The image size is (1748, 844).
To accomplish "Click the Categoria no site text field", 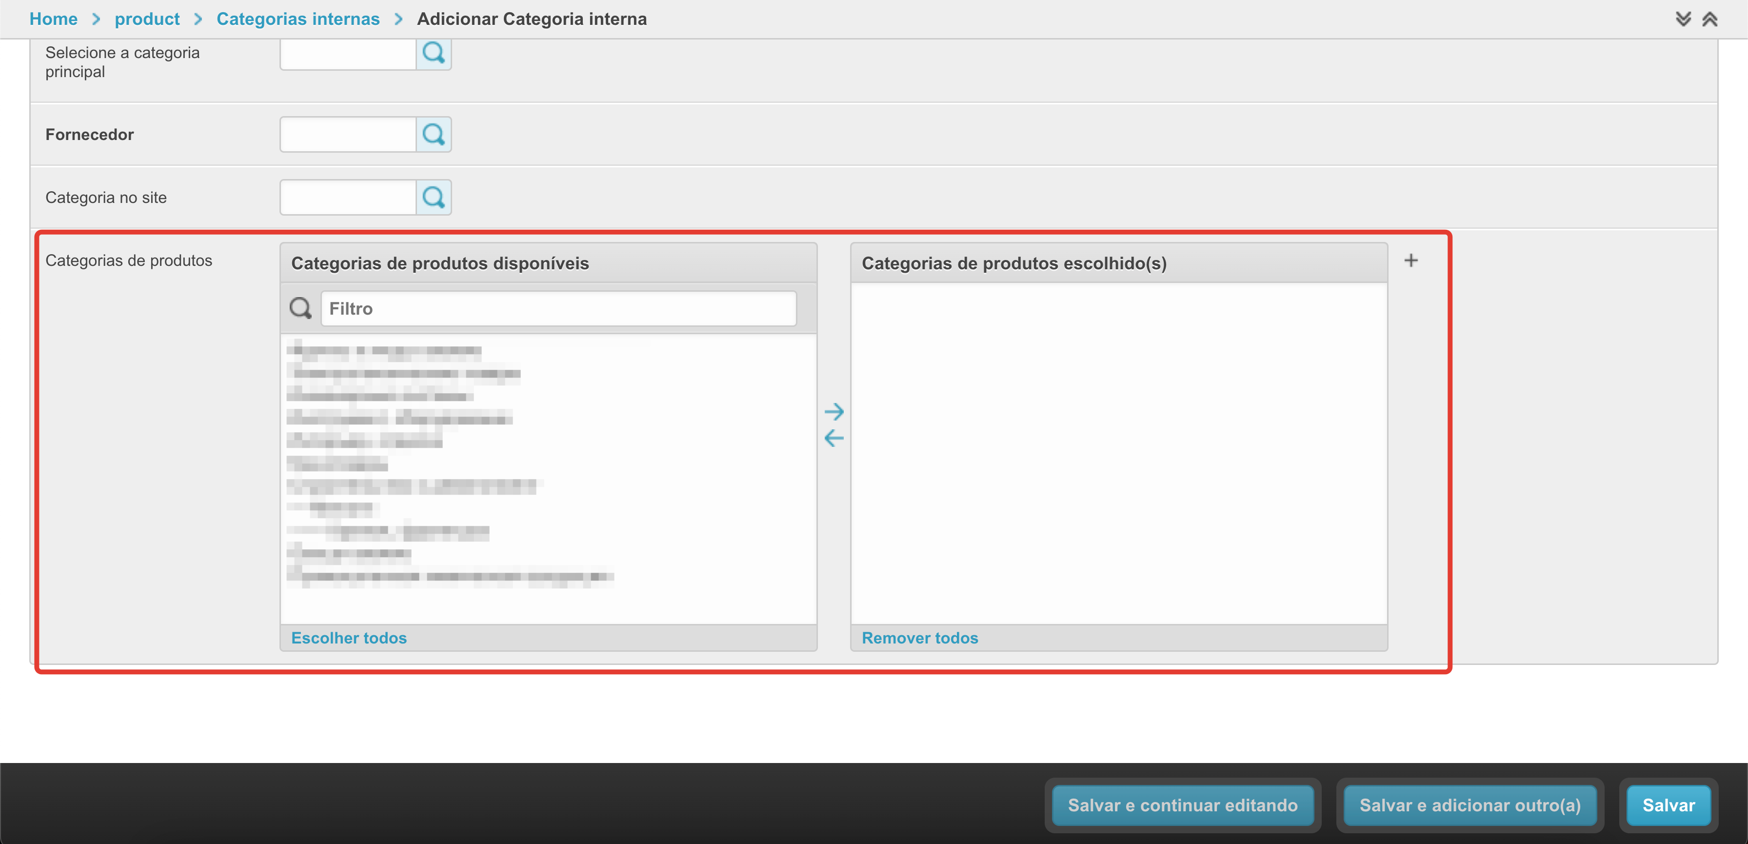I will point(347,198).
